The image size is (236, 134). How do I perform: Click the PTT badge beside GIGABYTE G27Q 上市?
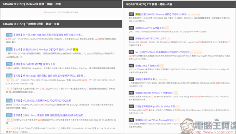pyautogui.click(x=131, y=28)
